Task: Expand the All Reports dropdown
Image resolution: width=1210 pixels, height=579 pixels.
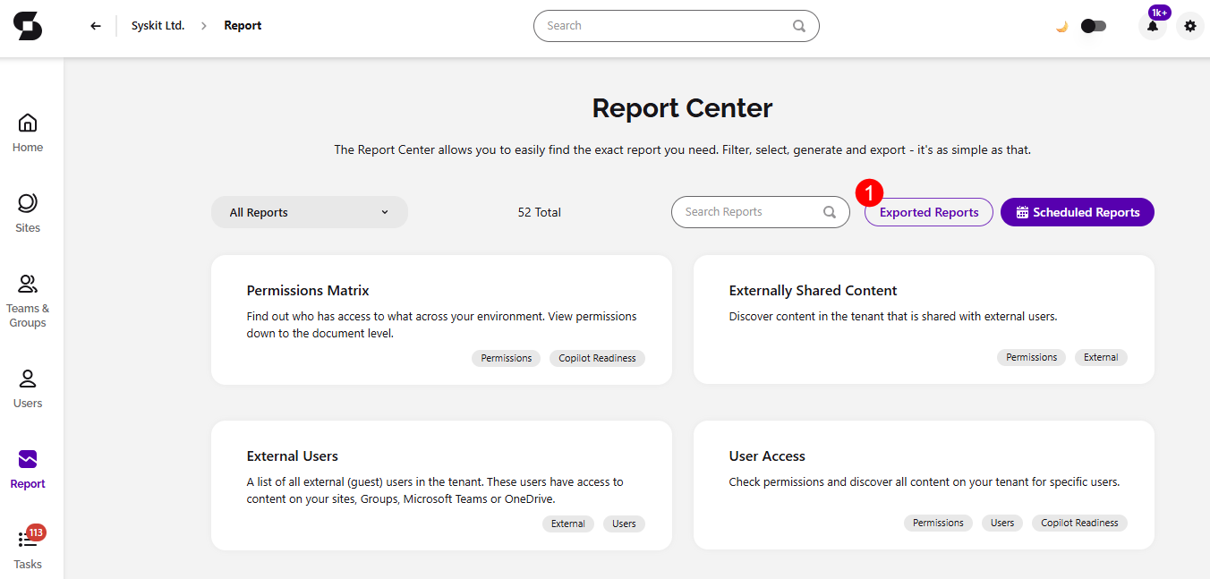Action: pyautogui.click(x=310, y=212)
